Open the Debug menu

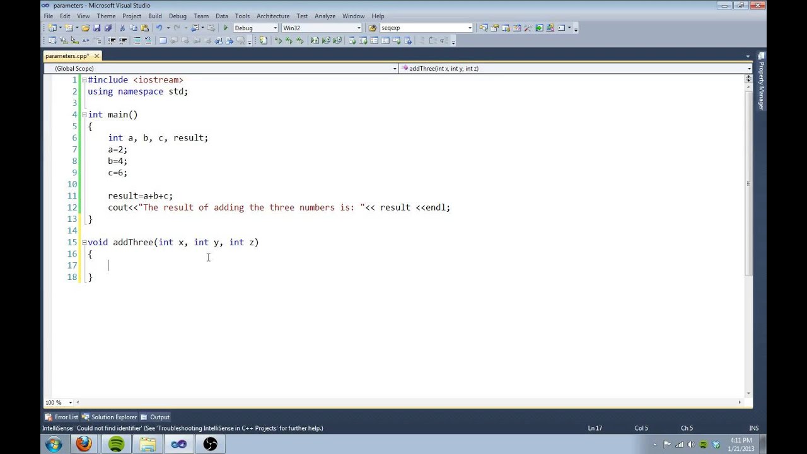[x=177, y=16]
